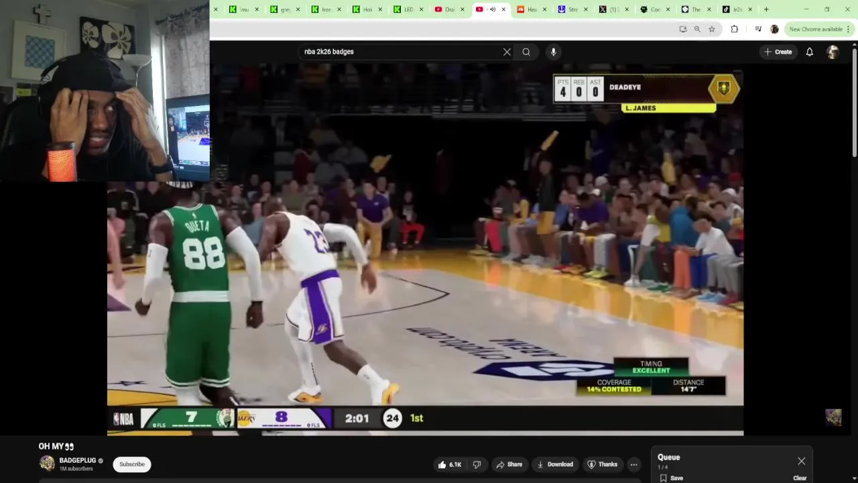
Task: Like the video with 6.1K likes
Action: click(x=450, y=464)
